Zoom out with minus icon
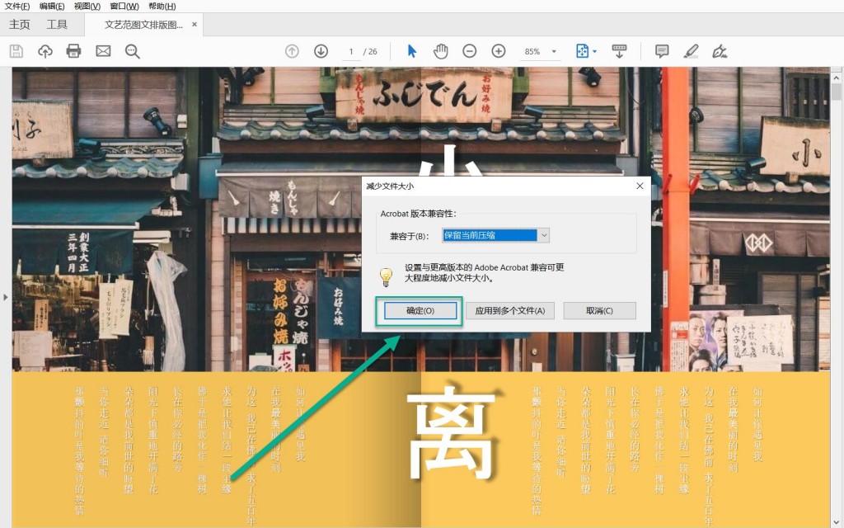This screenshot has height=528, width=844. click(469, 51)
